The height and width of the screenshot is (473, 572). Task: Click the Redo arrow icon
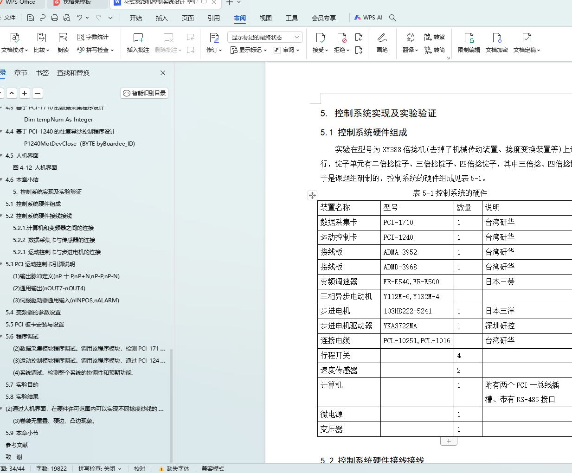click(98, 18)
